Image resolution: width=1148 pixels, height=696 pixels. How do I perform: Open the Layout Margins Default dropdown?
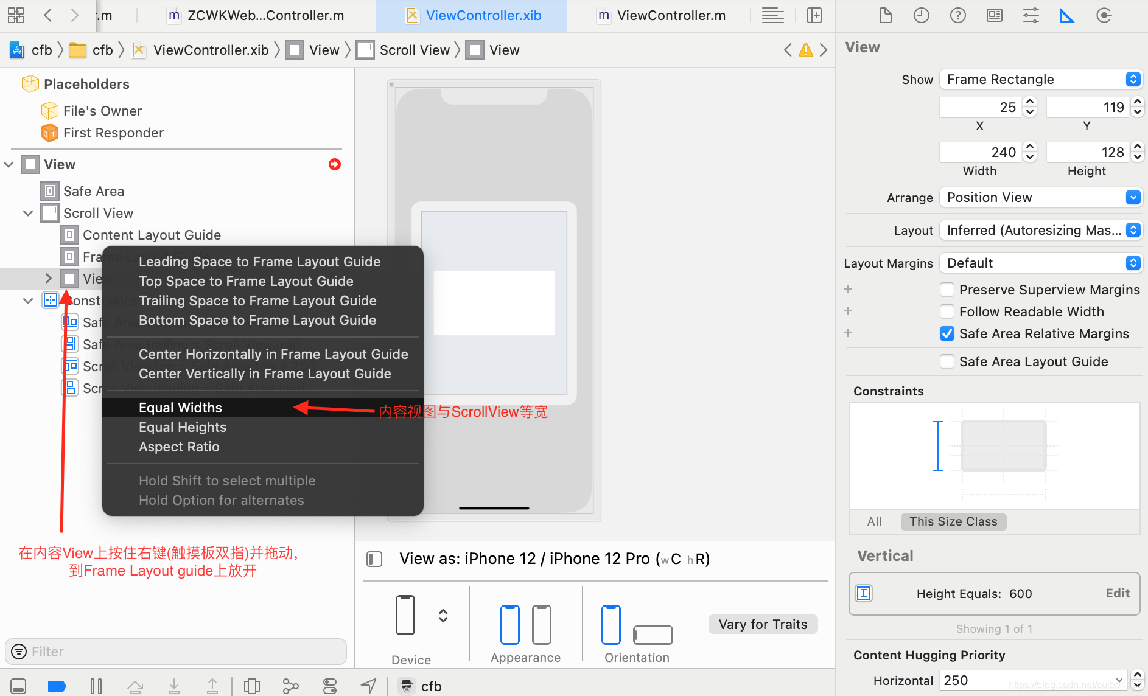click(1041, 263)
